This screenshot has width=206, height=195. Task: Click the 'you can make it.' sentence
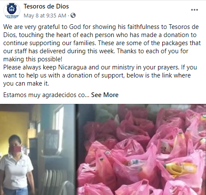tap(26, 83)
